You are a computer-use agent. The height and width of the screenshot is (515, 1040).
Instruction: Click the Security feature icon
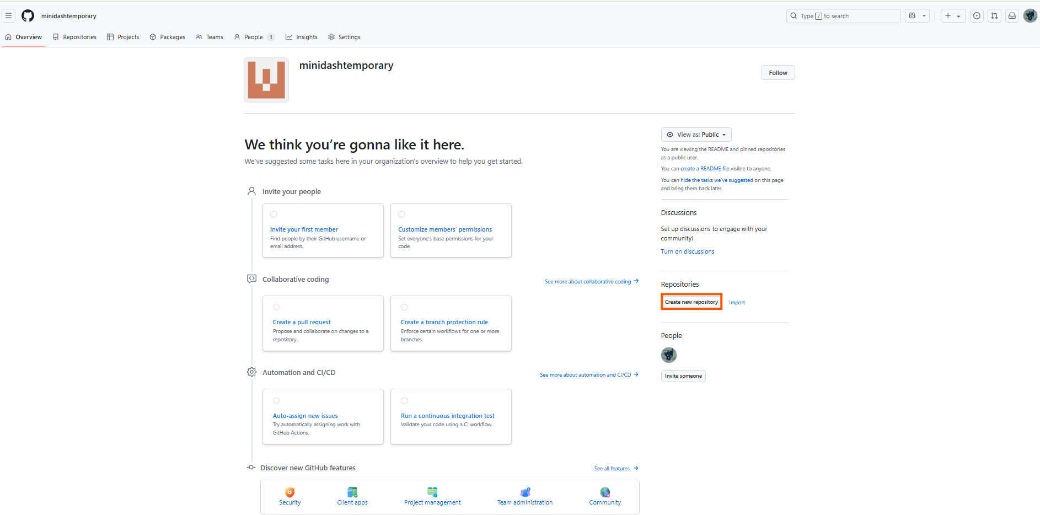click(x=290, y=492)
